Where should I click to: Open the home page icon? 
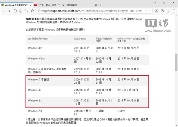click(21, 11)
